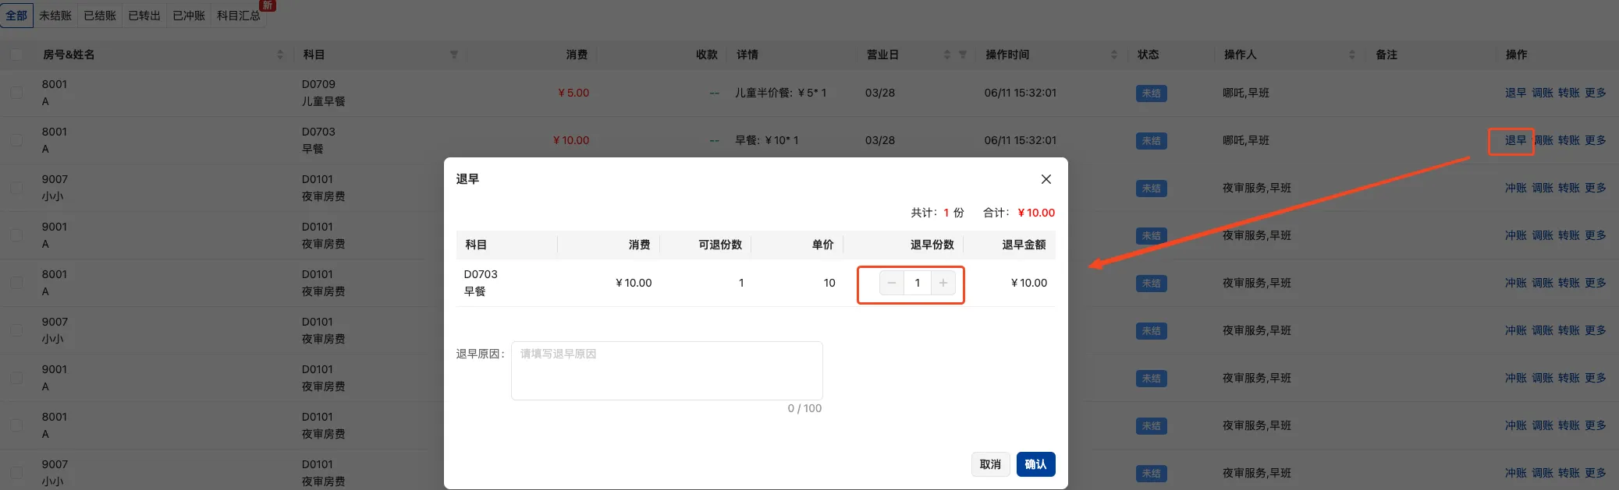Viewport: 1619px width, 490px height.
Task: Open the 已结账 tab
Action: (x=100, y=16)
